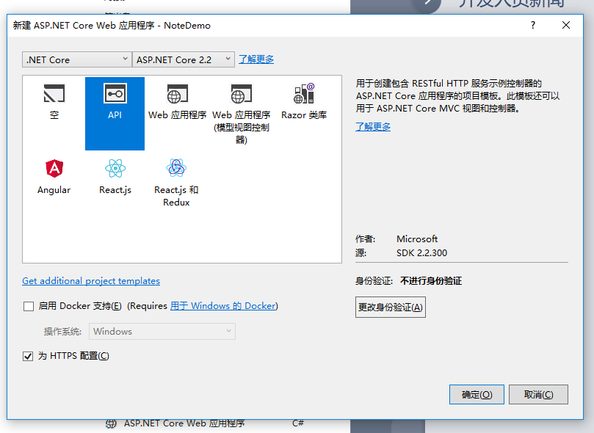The height and width of the screenshot is (433, 594).
Task: Choose Web 应用程序 (模型视图控制器) template
Action: (241, 114)
